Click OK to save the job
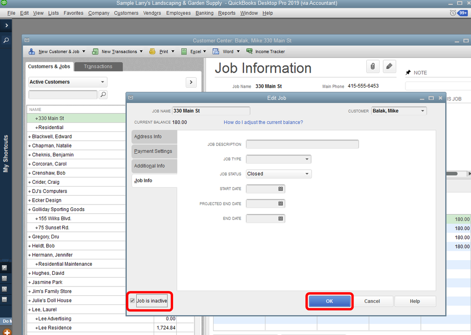The height and width of the screenshot is (335, 471). (x=330, y=301)
